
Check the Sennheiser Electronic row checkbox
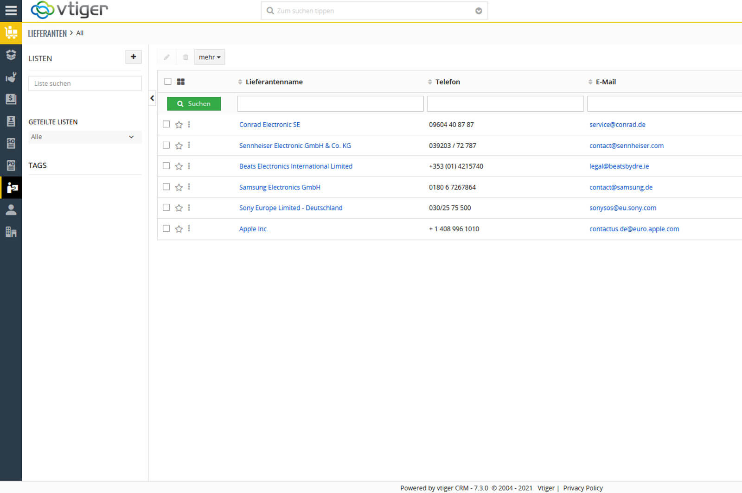point(166,145)
